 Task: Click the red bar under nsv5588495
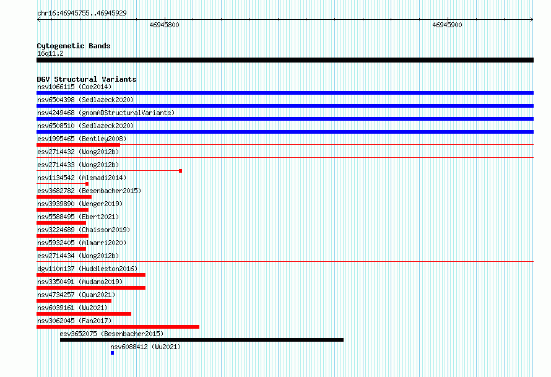pos(61,223)
